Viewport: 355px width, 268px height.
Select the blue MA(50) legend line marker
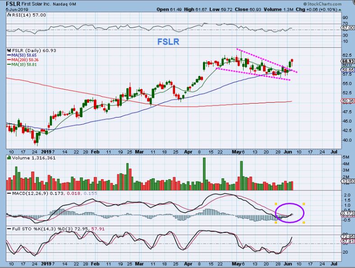[x=9, y=55]
